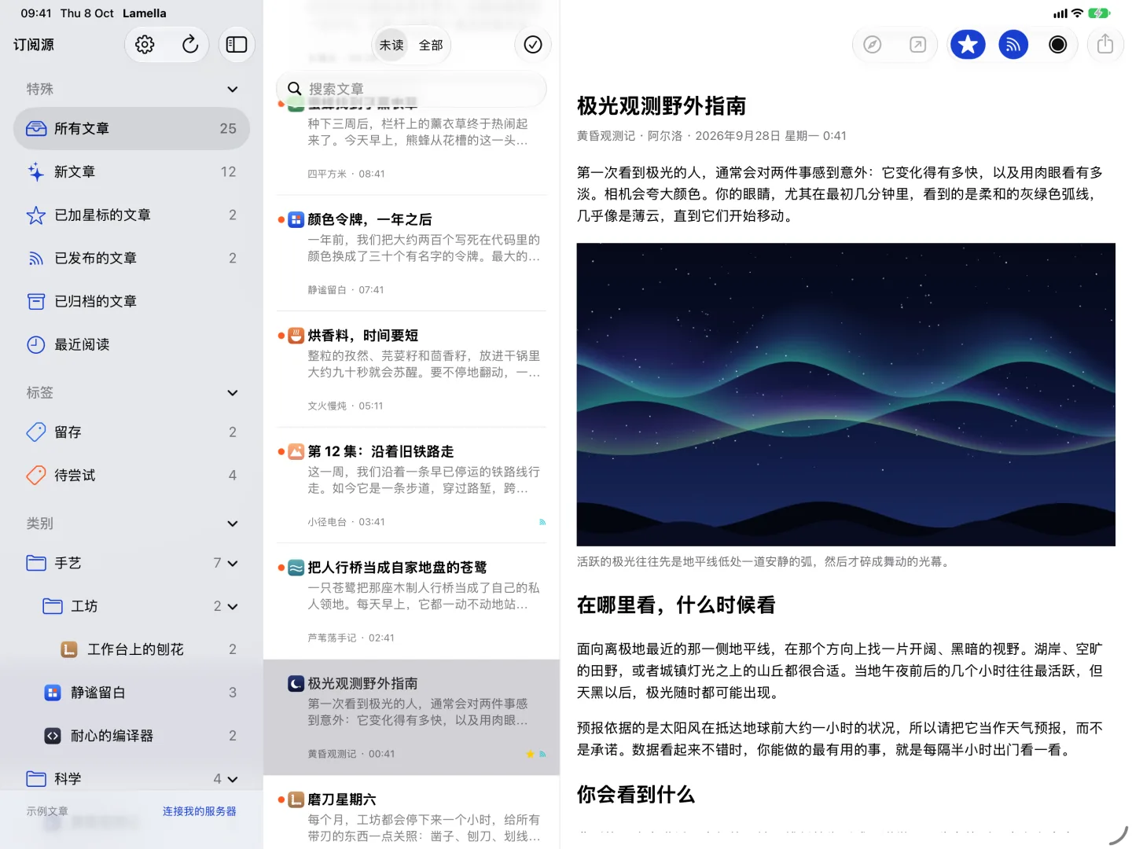Toggle sidebar visibility icon
The width and height of the screenshot is (1132, 849).
[237, 45]
